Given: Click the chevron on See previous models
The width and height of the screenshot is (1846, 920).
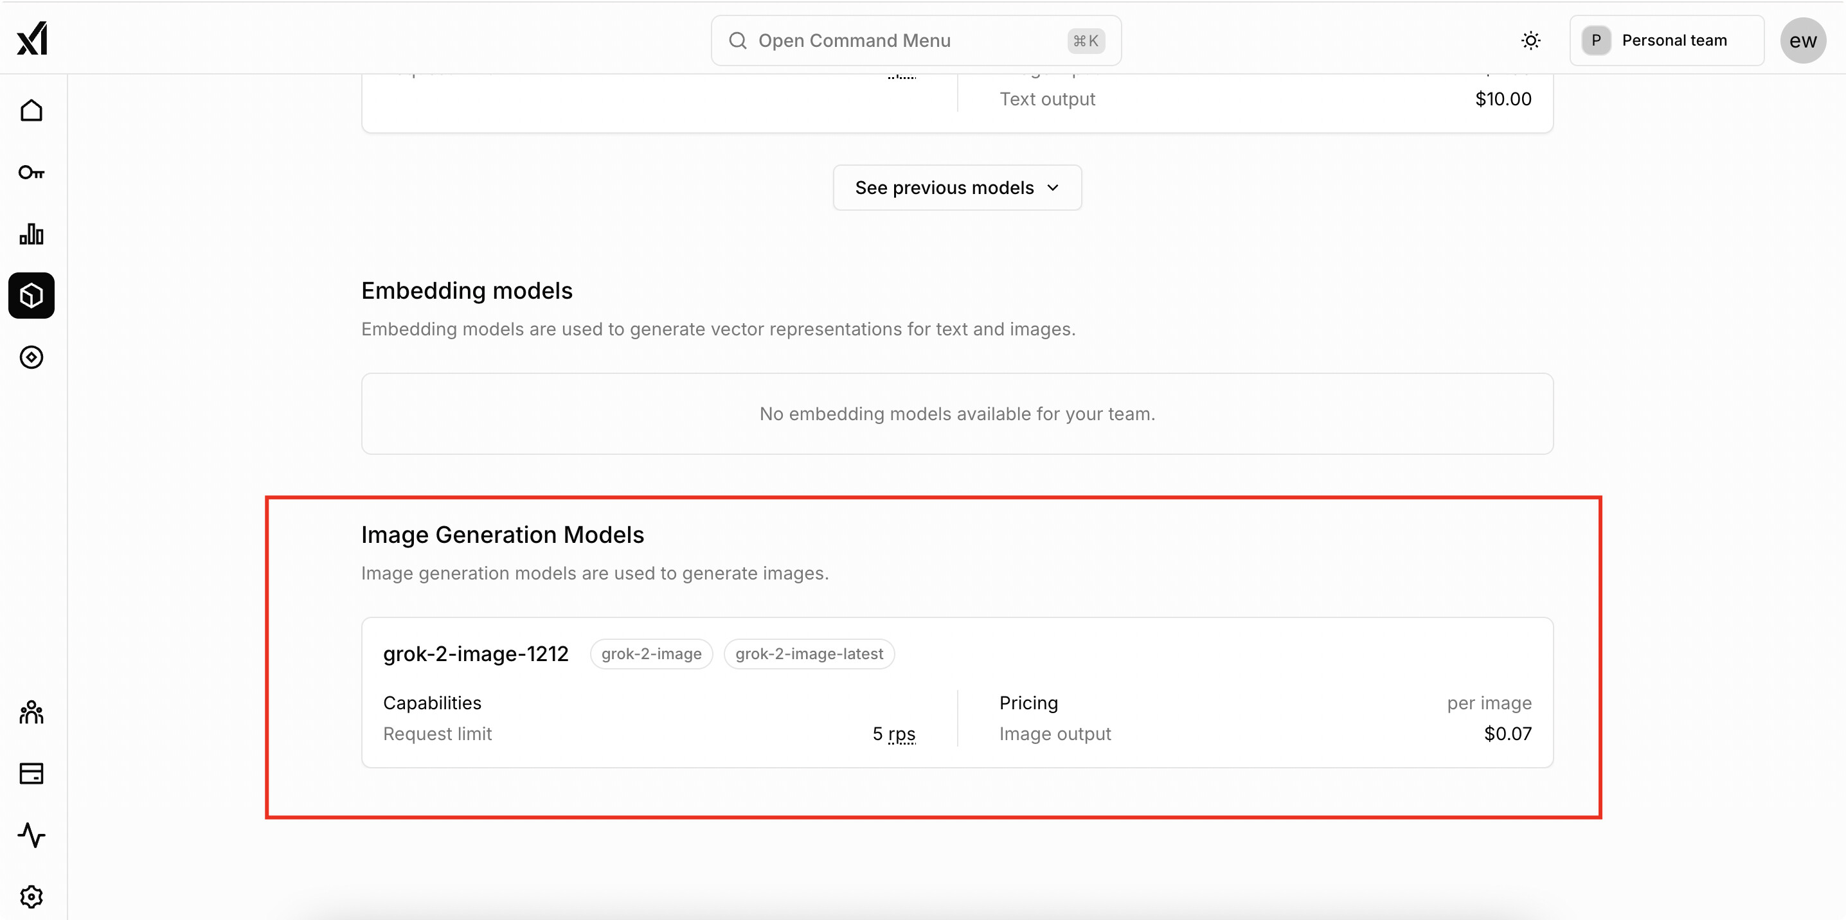Looking at the screenshot, I should point(1053,188).
